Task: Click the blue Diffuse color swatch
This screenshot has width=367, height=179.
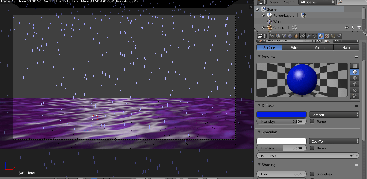Action: (281, 114)
